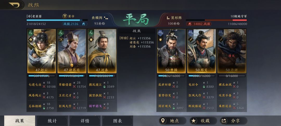The width and height of the screenshot is (281, 126).
Task: Select the 战果 tab
Action: [20, 121]
